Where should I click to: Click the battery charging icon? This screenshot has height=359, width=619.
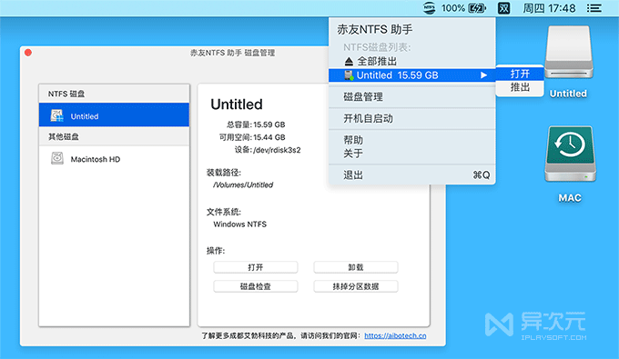tap(476, 8)
